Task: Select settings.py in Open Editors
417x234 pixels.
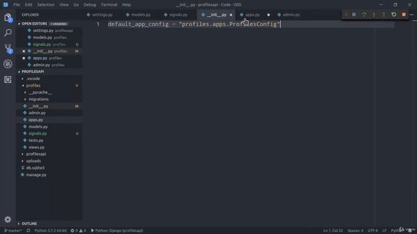Action: (50, 31)
